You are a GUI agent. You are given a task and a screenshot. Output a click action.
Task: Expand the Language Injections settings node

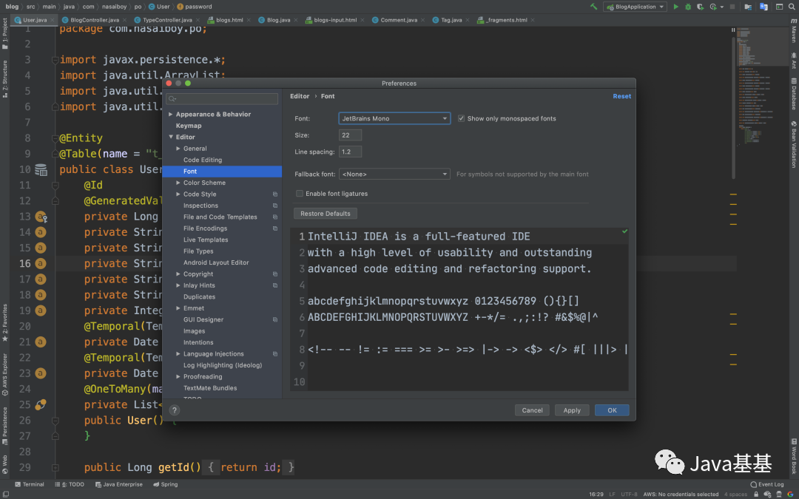point(178,354)
